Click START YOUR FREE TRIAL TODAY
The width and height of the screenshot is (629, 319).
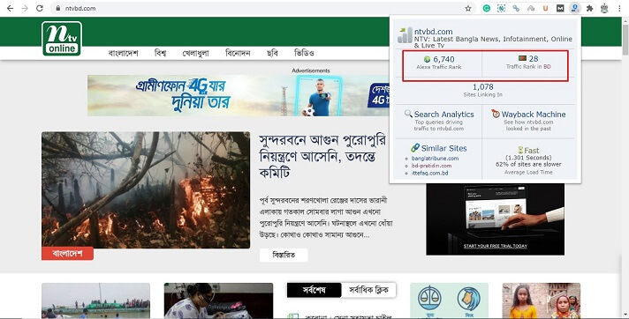pos(496,246)
